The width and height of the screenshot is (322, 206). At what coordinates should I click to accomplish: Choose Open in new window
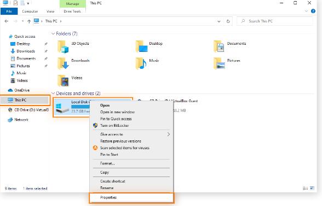pos(117,112)
